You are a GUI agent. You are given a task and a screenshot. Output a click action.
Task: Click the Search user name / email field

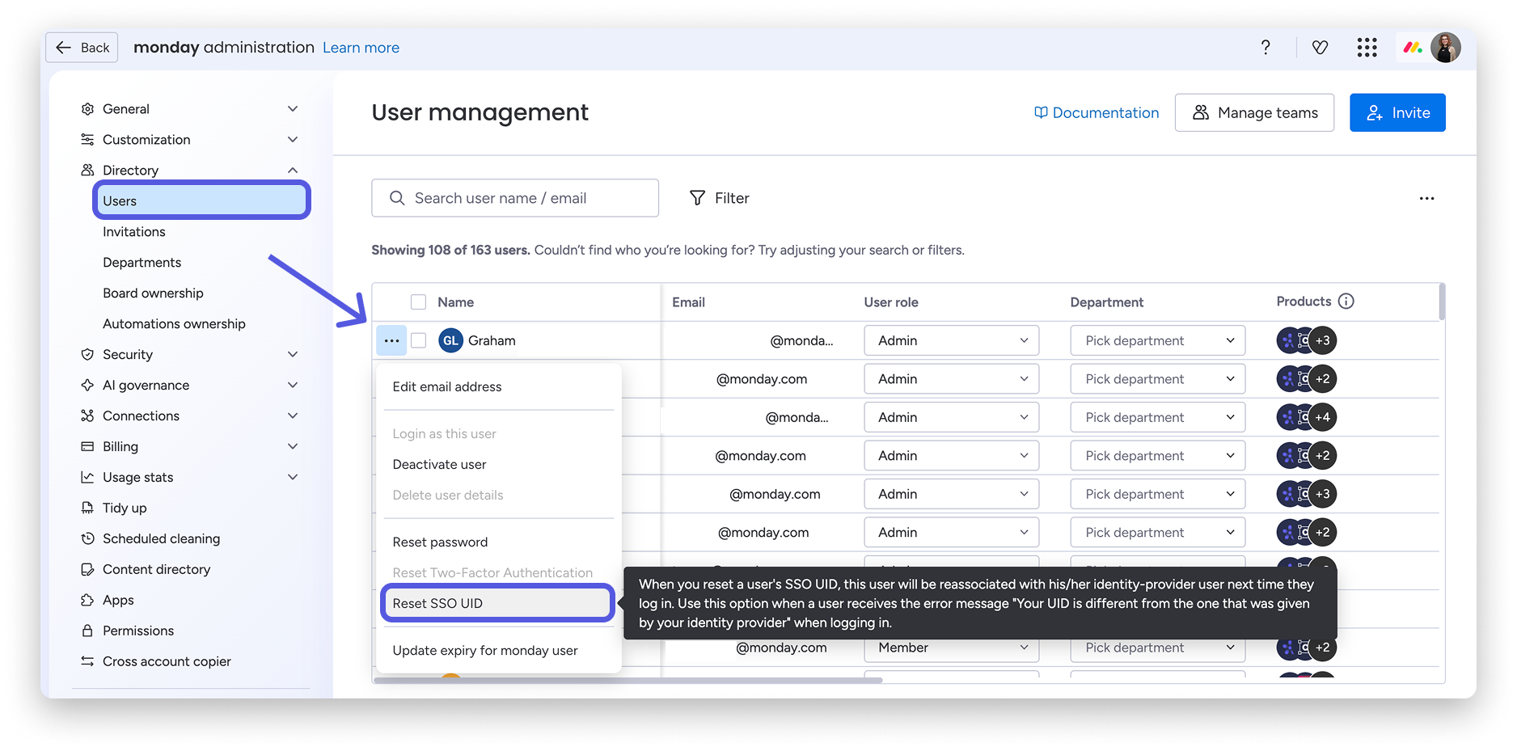[x=515, y=198]
